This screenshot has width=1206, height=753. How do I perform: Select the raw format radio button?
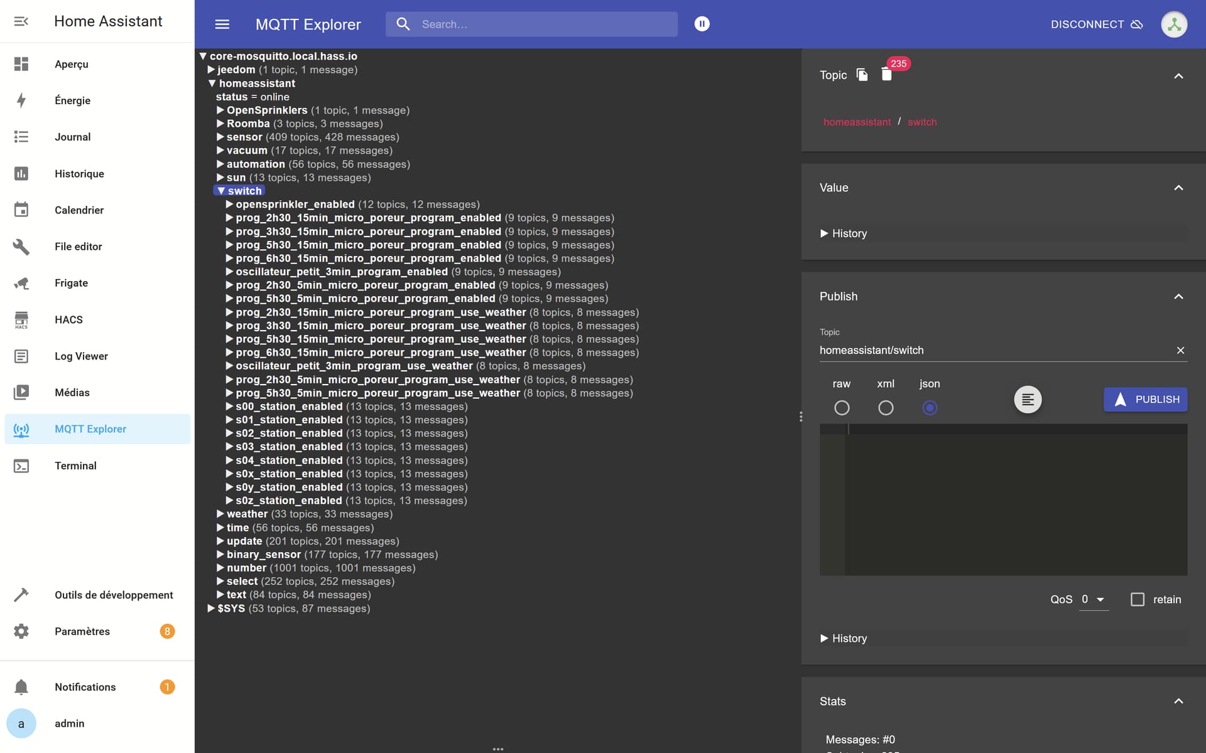coord(842,408)
